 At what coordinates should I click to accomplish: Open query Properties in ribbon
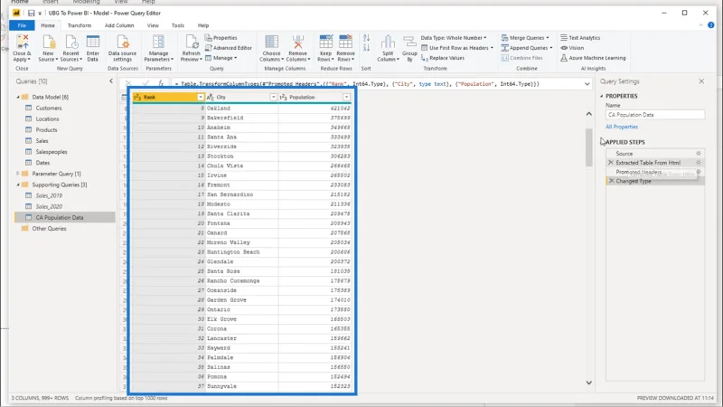(x=221, y=38)
